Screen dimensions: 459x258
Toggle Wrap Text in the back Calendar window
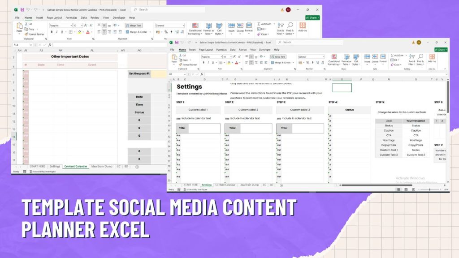point(134,26)
